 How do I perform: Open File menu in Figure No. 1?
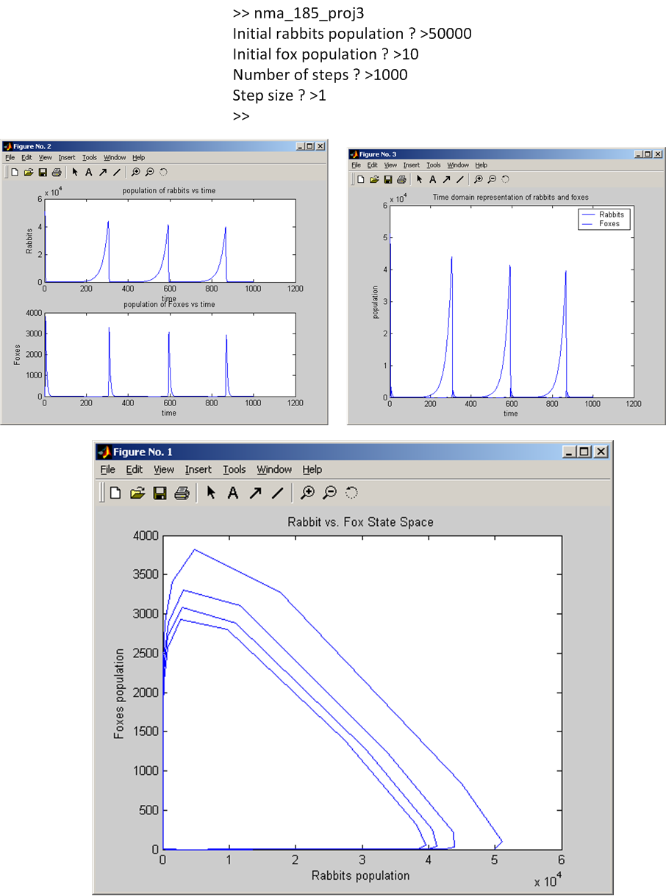tap(107, 469)
